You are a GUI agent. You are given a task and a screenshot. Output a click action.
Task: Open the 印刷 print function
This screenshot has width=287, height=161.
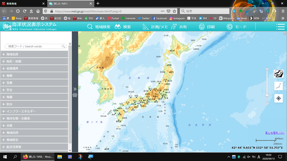(x=207, y=27)
